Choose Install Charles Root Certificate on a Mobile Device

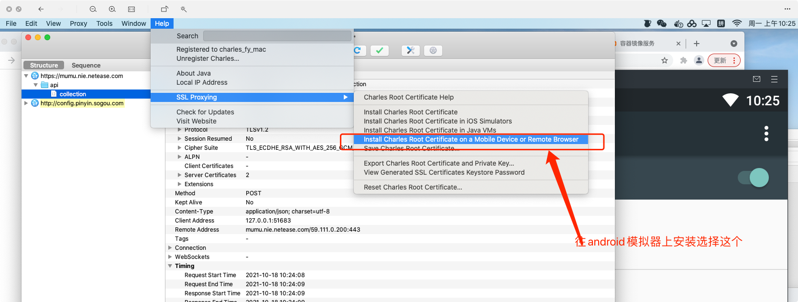click(x=471, y=139)
